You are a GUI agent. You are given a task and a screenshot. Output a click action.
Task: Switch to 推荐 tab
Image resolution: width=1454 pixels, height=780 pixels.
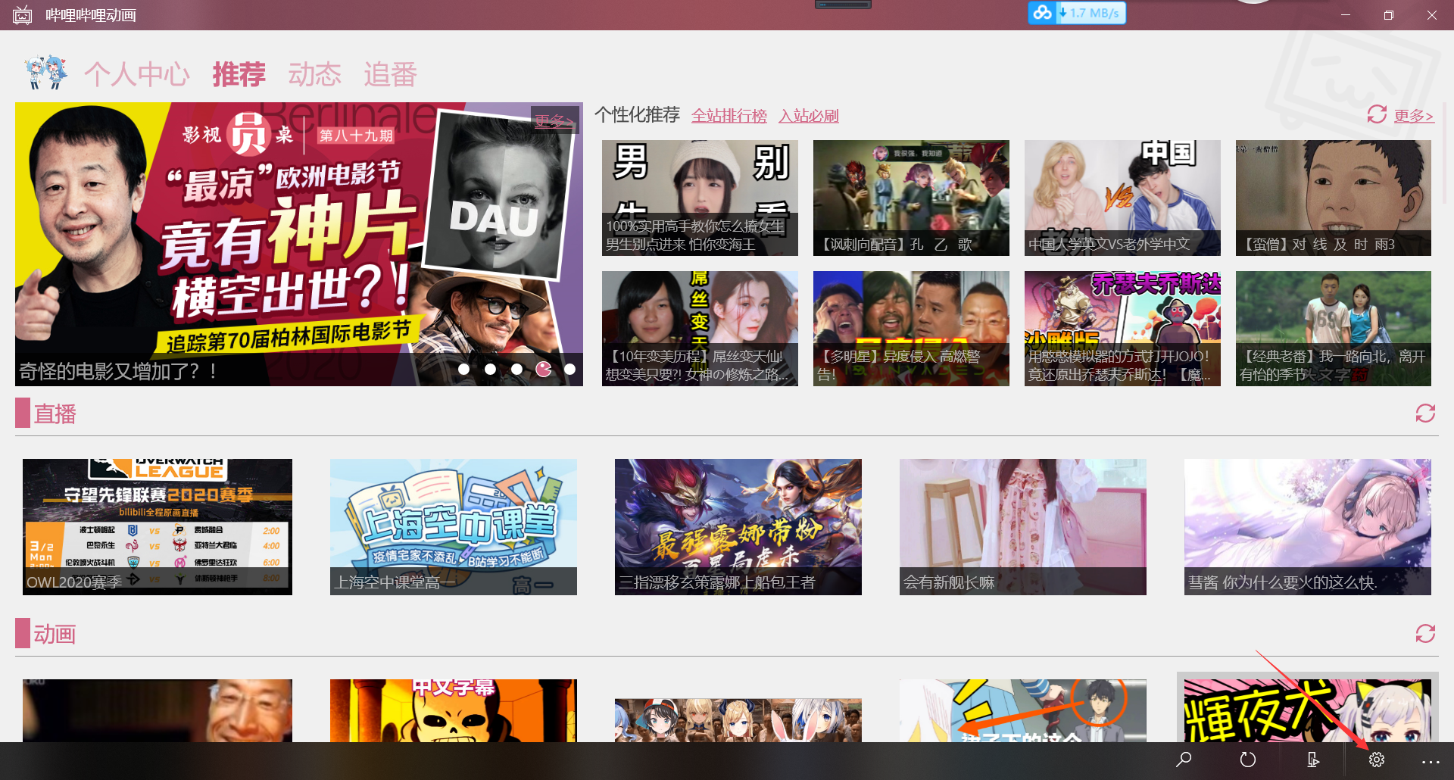coord(239,74)
